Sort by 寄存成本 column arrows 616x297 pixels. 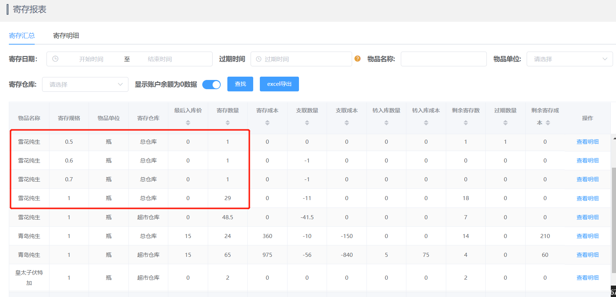click(x=267, y=123)
